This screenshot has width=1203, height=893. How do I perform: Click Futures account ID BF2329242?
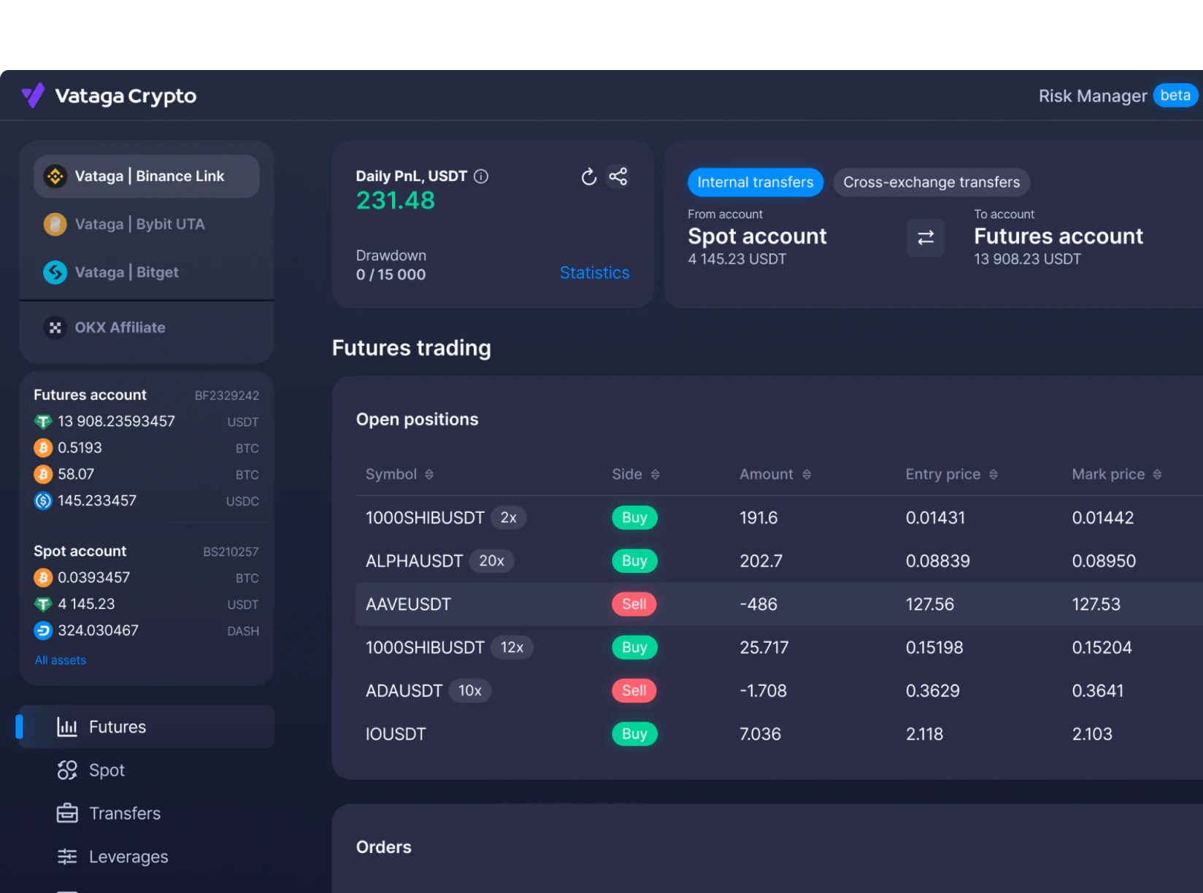(x=227, y=396)
